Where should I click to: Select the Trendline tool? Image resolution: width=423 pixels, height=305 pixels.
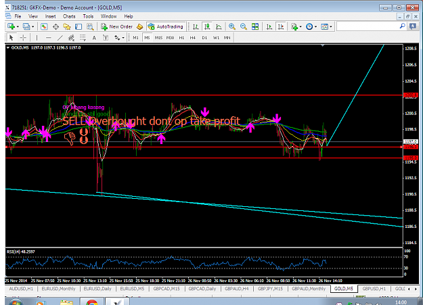click(60, 38)
